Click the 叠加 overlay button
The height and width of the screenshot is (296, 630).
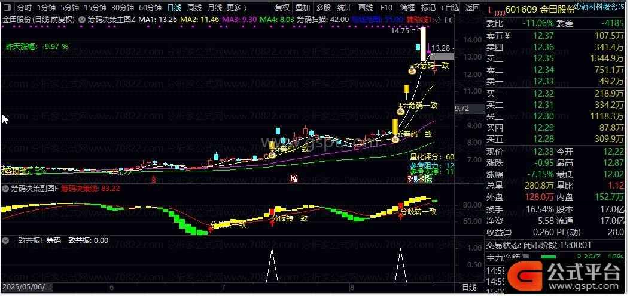[303, 7]
